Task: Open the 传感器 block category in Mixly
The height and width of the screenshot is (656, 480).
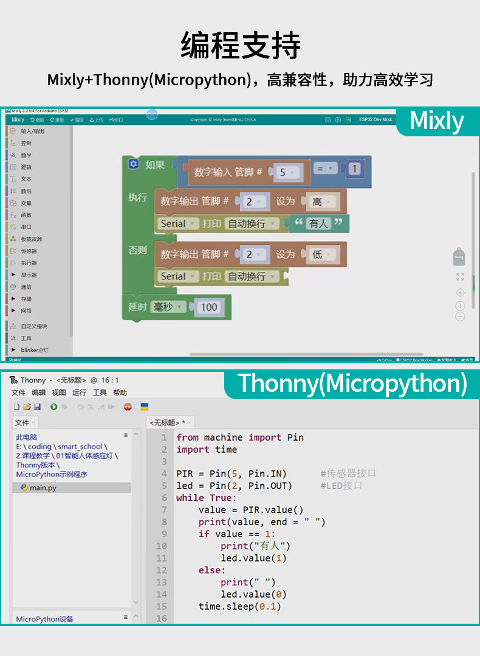Action: coord(29,251)
